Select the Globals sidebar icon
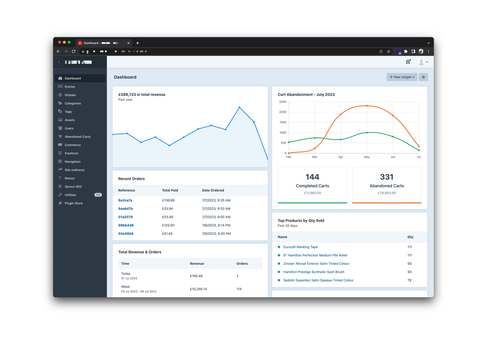Image resolution: width=487 pixels, height=343 pixels. point(60,95)
